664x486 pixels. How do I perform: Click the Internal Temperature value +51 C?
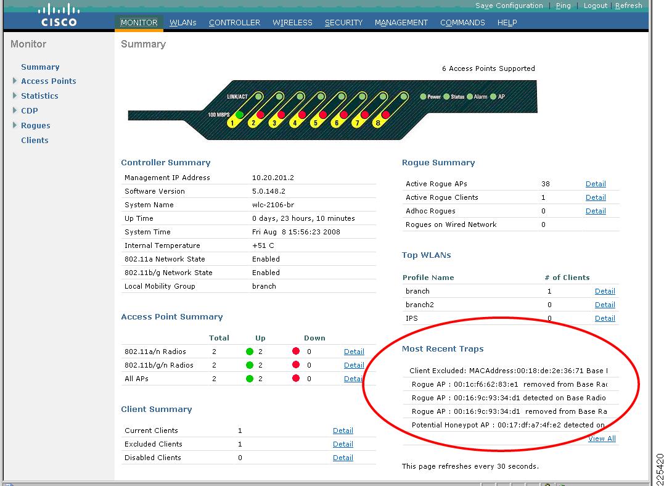click(x=263, y=245)
